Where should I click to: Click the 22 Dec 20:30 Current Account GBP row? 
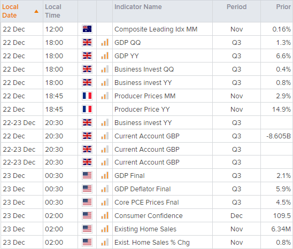click(x=146, y=136)
